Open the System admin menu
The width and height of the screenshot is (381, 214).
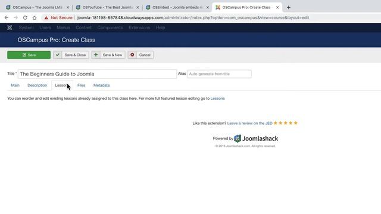tap(26, 28)
